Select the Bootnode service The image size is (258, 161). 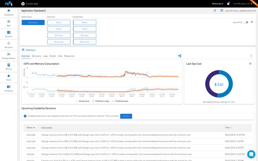pyautogui.click(x=59, y=42)
